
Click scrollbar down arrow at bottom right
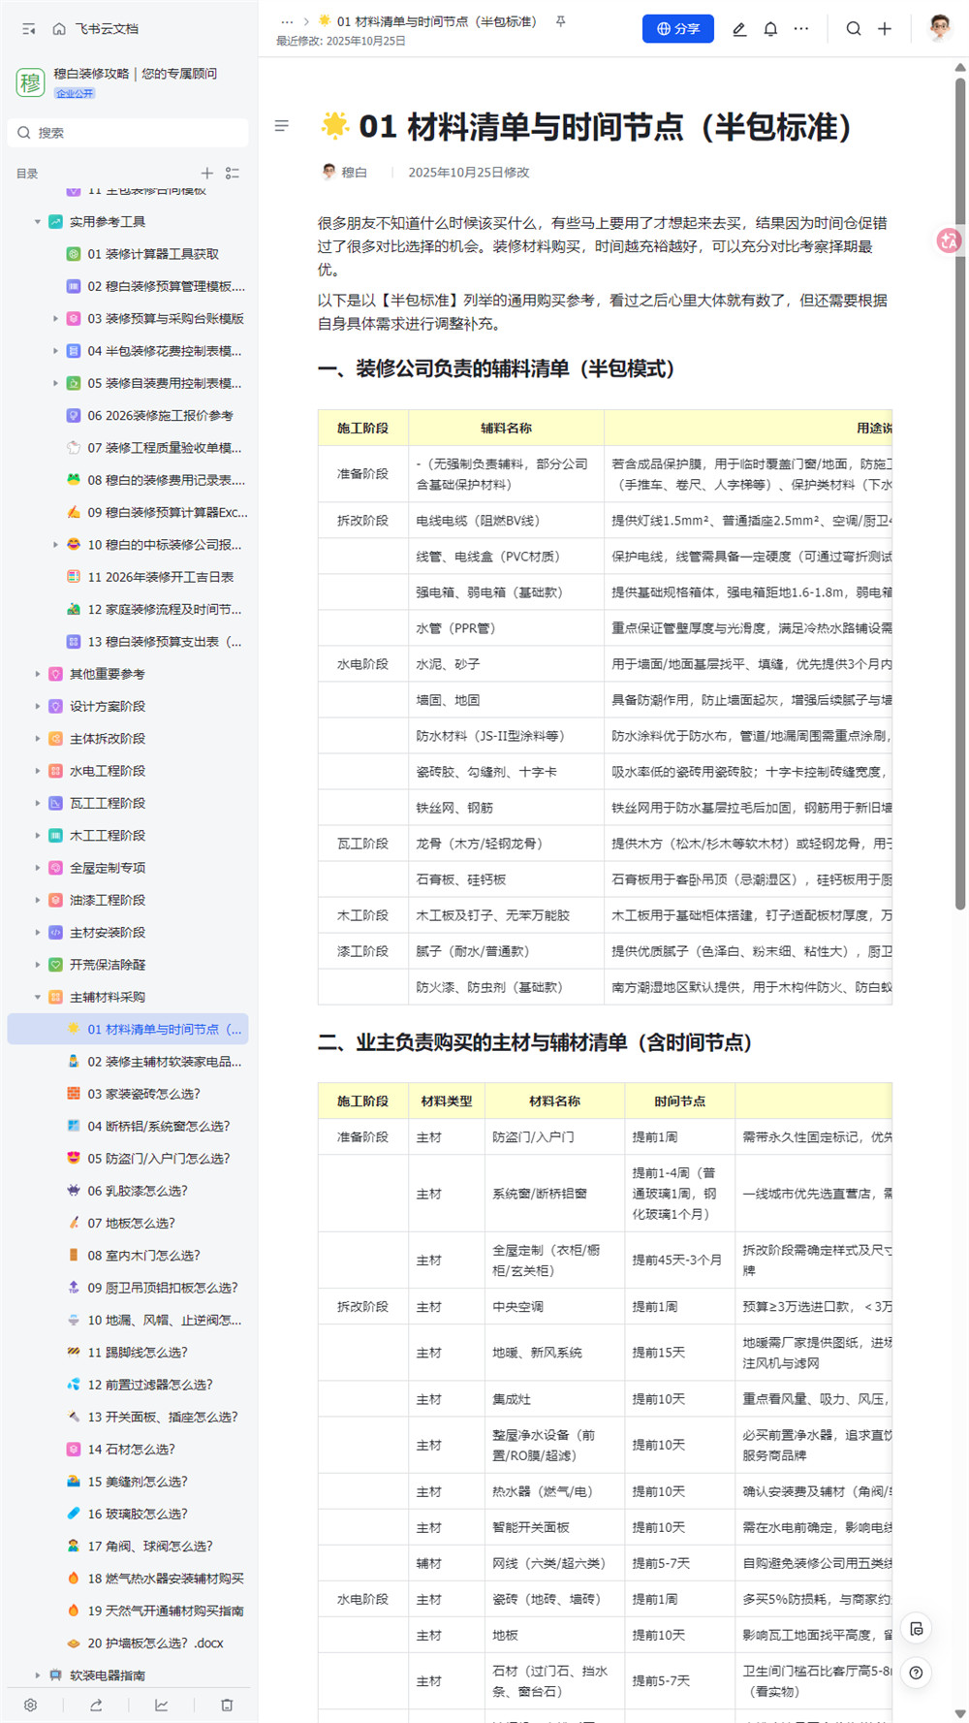coord(960,1714)
